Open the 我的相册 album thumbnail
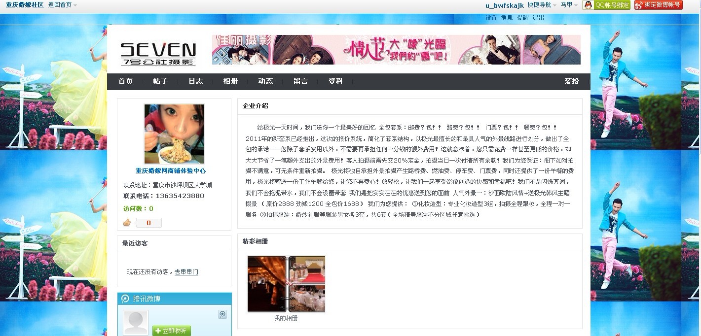 point(286,284)
